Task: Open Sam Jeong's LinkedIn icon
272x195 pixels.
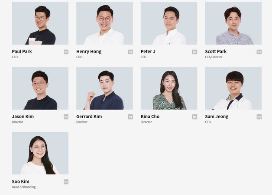Action: [x=259, y=117]
